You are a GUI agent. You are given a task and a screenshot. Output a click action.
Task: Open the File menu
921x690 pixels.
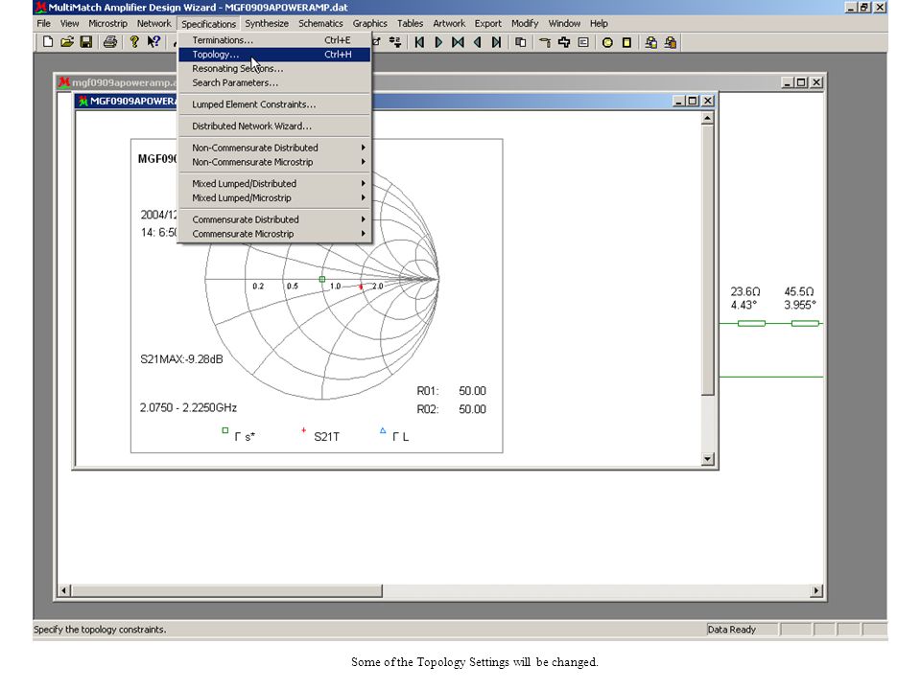[x=43, y=23]
